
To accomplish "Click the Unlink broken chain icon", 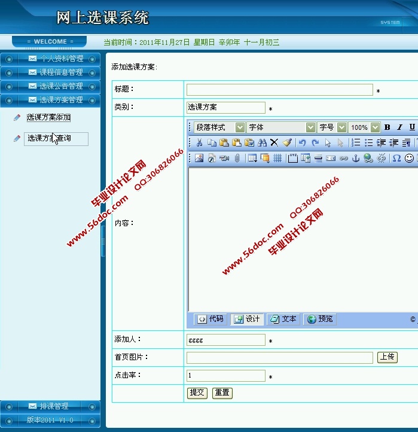I will pos(381,158).
